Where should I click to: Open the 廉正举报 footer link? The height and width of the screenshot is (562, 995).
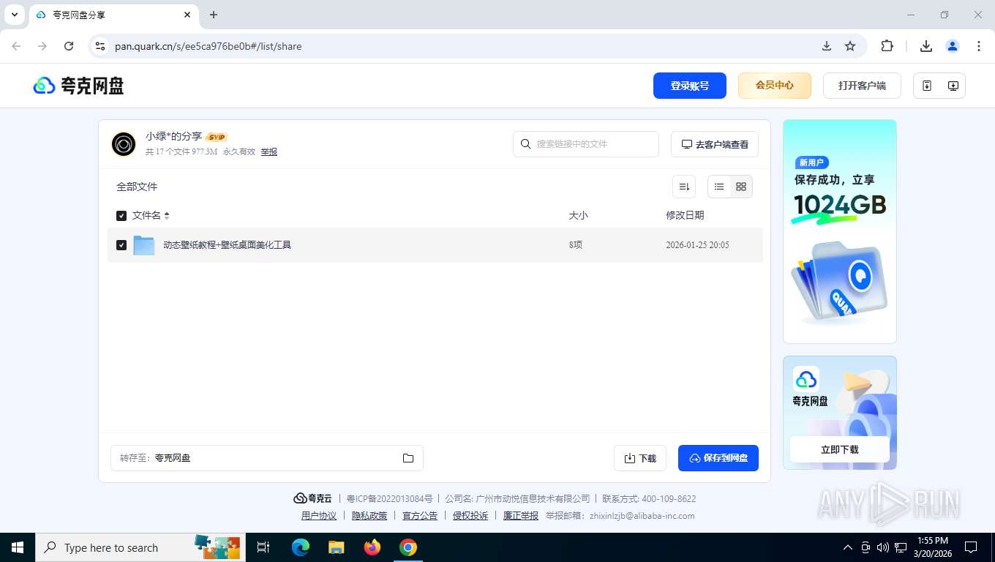tap(521, 516)
